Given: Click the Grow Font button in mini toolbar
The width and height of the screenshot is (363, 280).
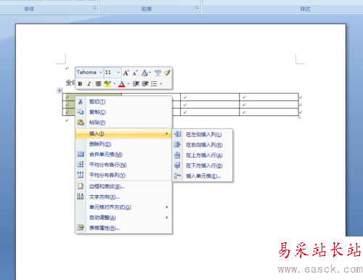Looking at the screenshot, I should click(126, 73).
